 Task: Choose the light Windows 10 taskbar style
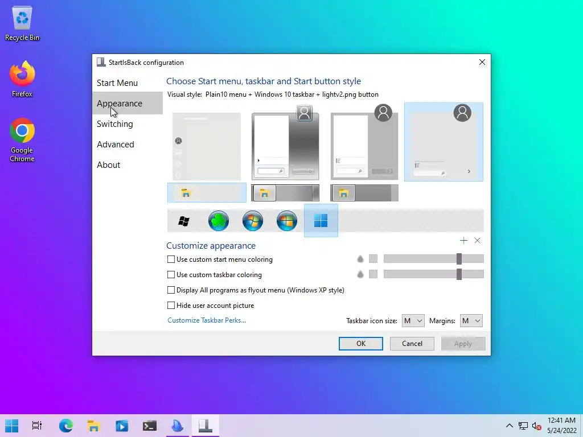(207, 193)
